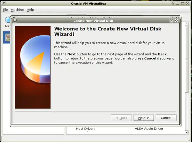The height and width of the screenshot is (142, 192).
Task: Open the Machine menu
Action: (17, 10)
